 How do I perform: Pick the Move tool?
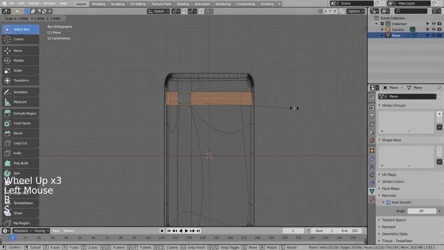click(x=20, y=51)
